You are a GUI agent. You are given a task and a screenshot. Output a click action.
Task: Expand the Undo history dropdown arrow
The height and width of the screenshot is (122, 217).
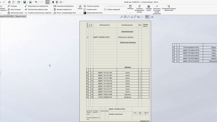(x=39, y=2)
